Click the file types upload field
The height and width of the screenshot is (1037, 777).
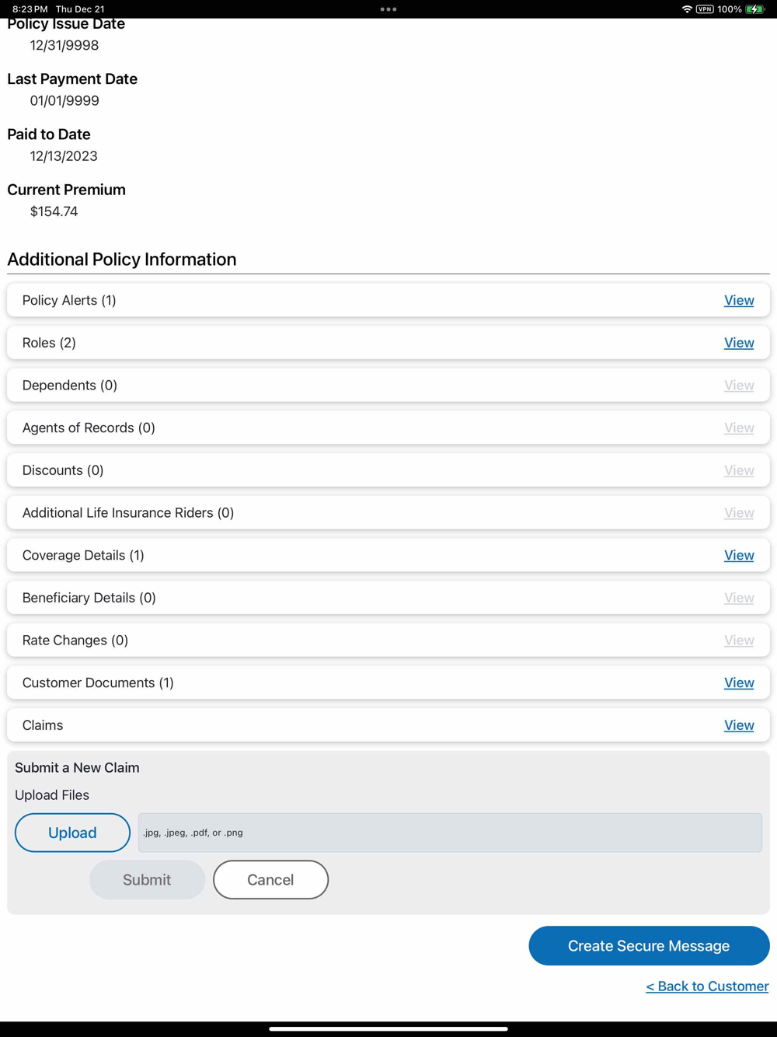point(450,833)
